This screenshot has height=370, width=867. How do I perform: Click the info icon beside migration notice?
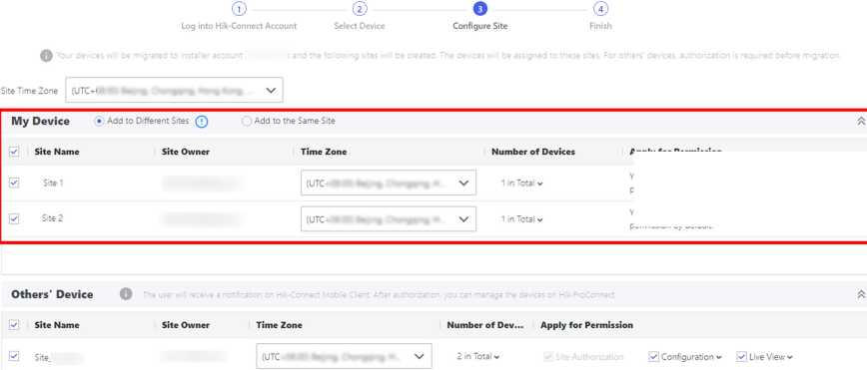pyautogui.click(x=46, y=56)
